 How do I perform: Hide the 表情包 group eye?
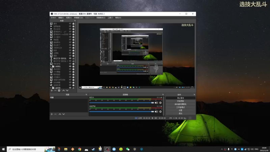pos(70,66)
